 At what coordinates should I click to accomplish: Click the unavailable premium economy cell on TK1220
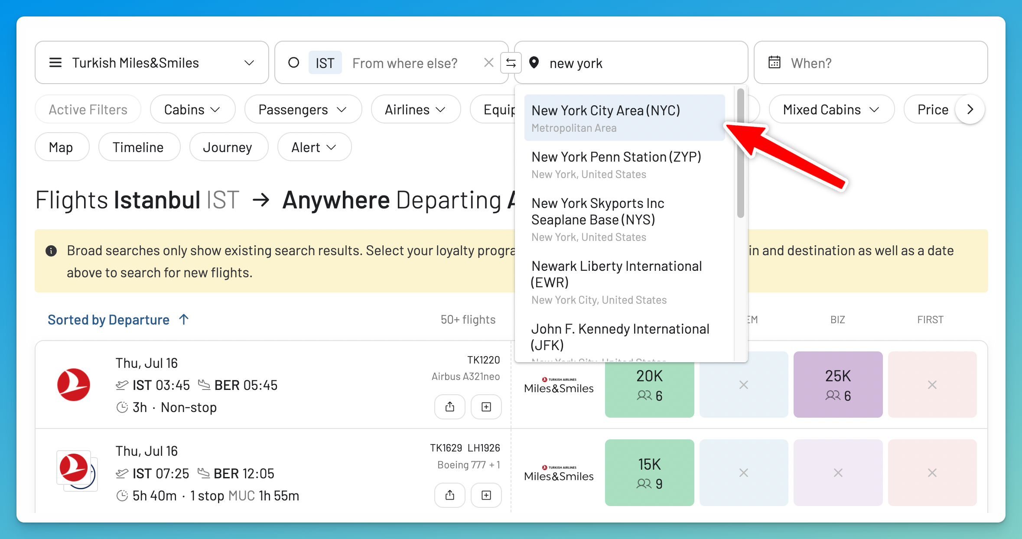click(744, 384)
